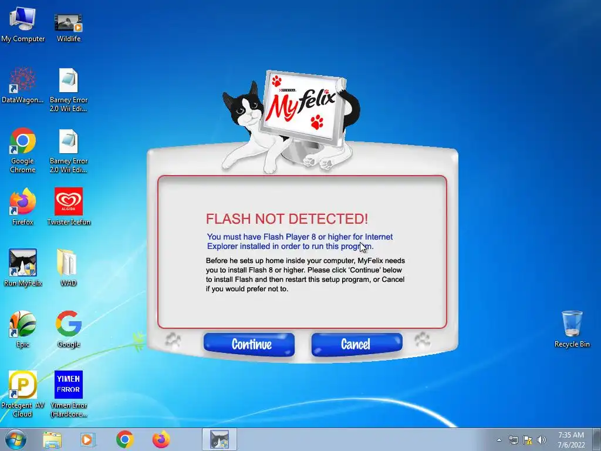This screenshot has height=451, width=601.
Task: Select the Google Chrome desktop shortcut
Action: pyautogui.click(x=23, y=150)
